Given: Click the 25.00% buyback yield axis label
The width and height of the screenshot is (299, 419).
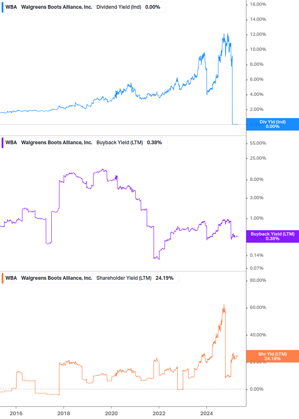Looking at the screenshot, I should (258, 158).
